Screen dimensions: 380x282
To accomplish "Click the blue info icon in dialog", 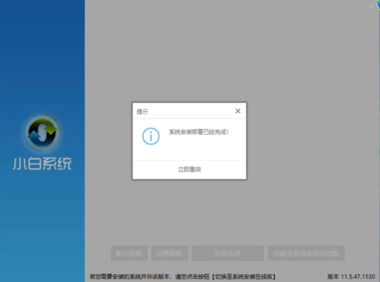I will 150,136.
